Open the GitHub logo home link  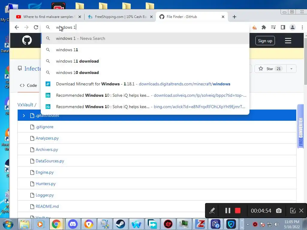(27, 40)
